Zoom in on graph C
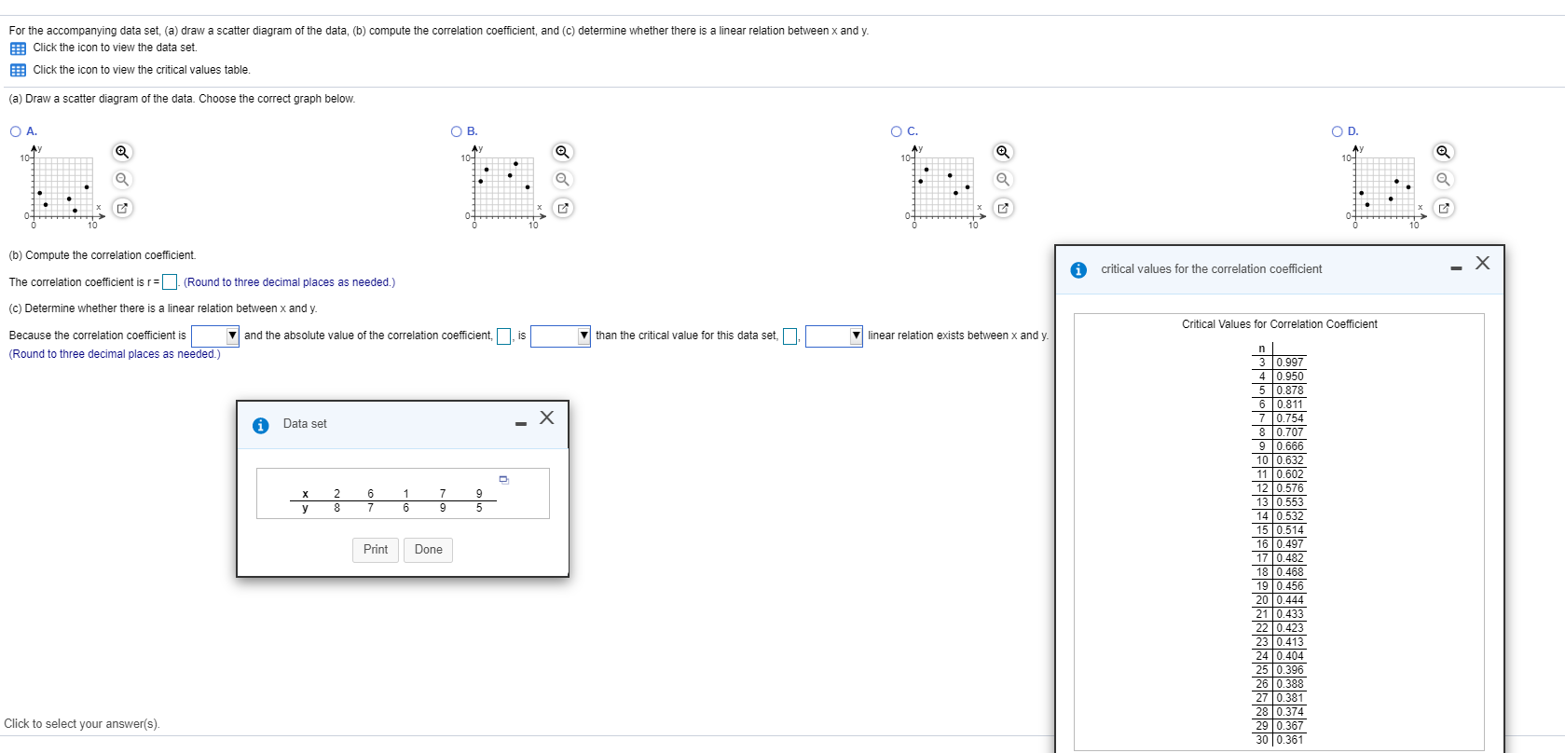1565x753 pixels. pos(1003,152)
